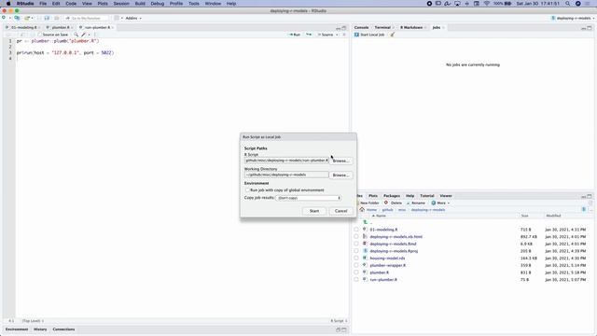Click the Working Directory path field
The width and height of the screenshot is (597, 336).
point(286,175)
